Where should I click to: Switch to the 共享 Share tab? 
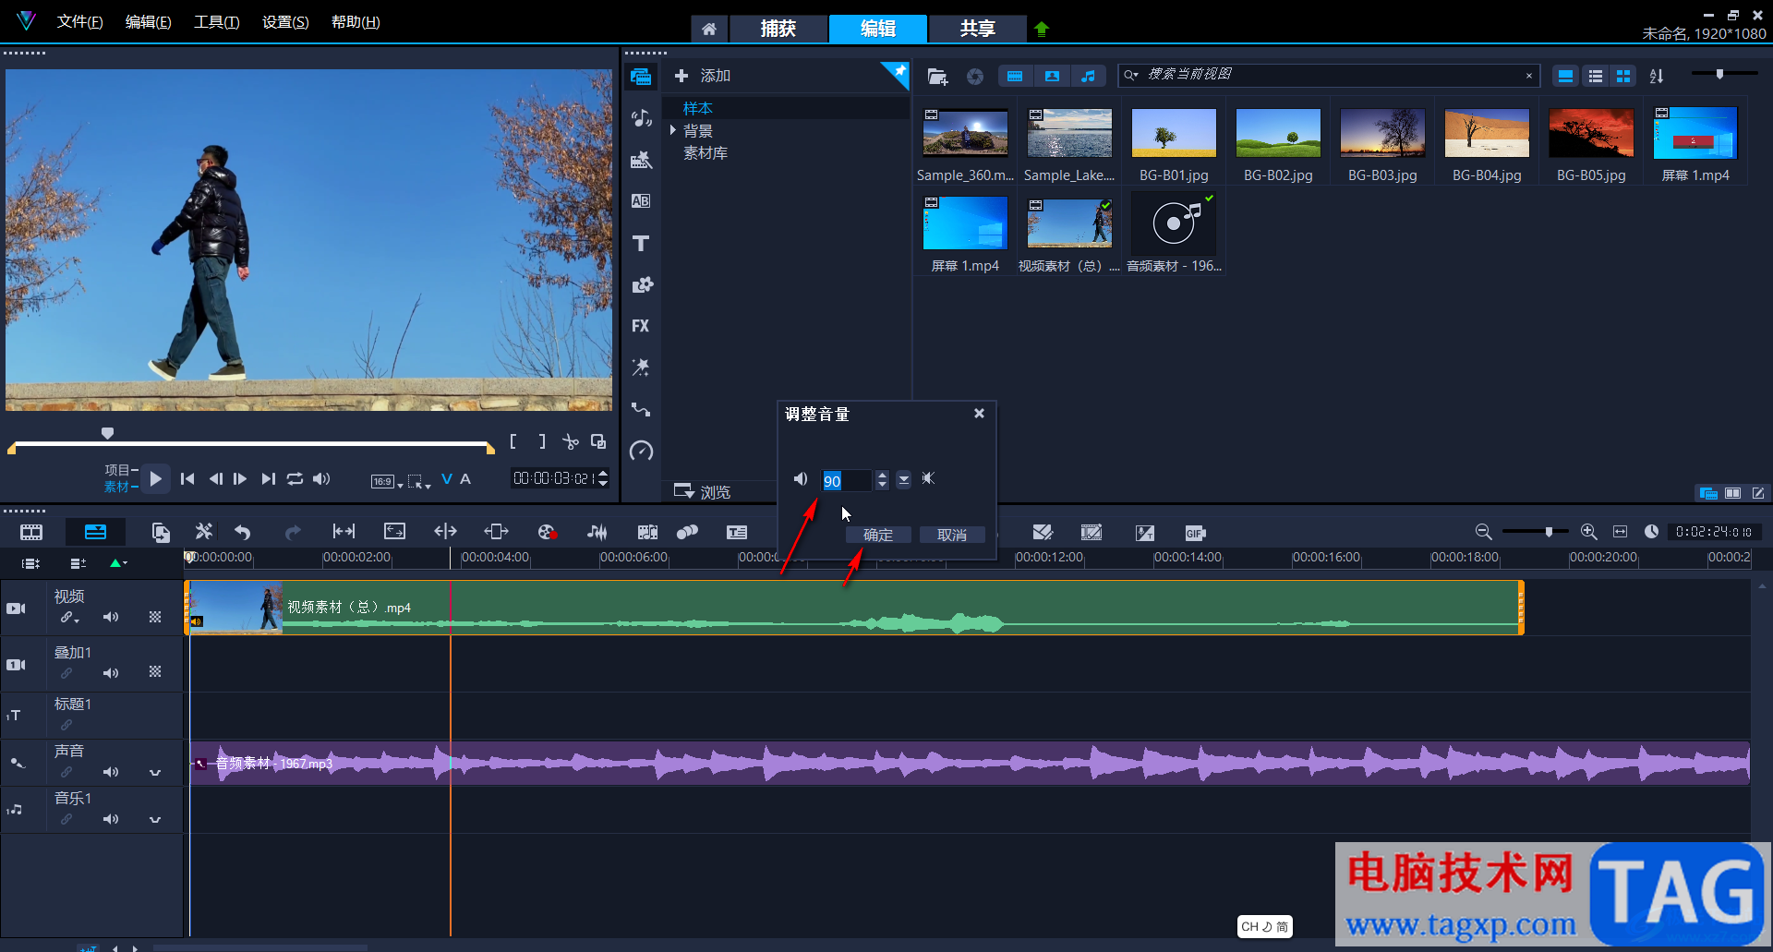pyautogui.click(x=977, y=29)
